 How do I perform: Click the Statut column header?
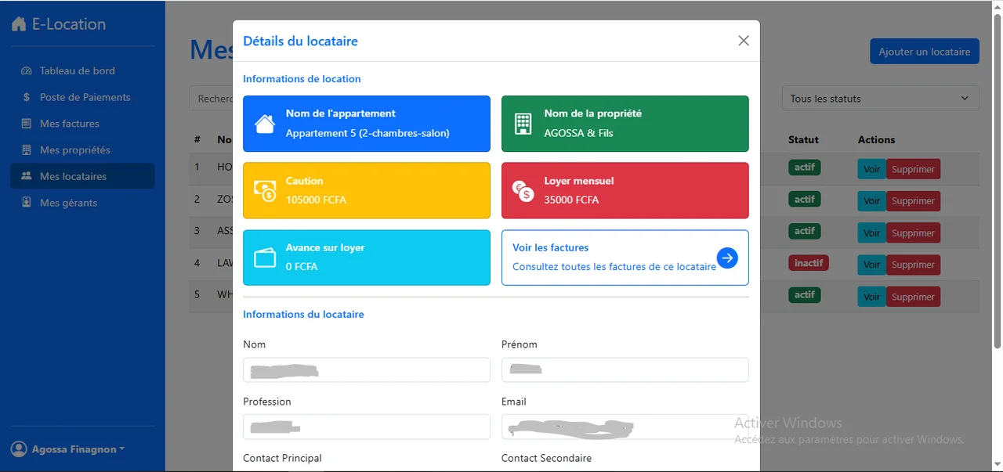[803, 139]
